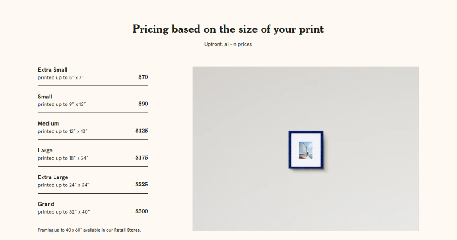Click the $300 price
The width and height of the screenshot is (457, 240).
tap(141, 211)
